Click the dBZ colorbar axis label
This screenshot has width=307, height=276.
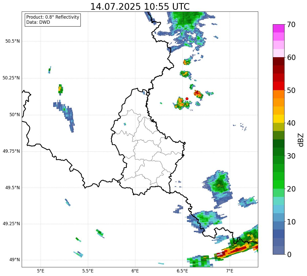coord(301,140)
